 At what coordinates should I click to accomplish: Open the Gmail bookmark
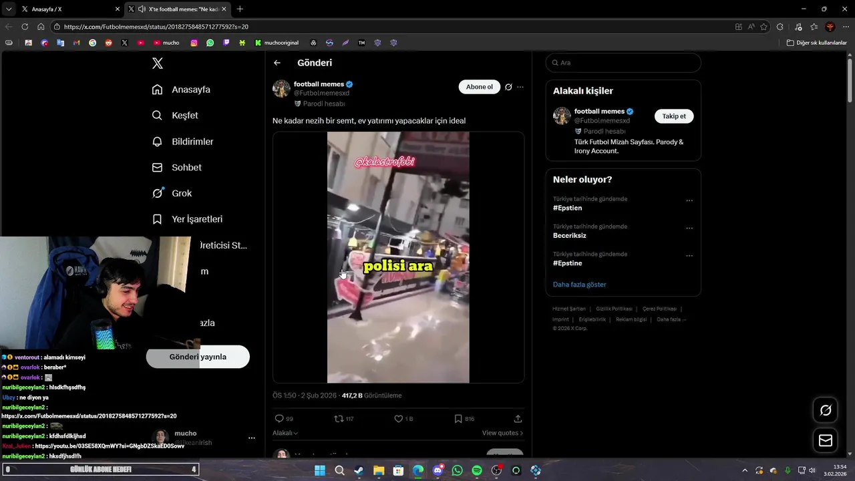pyautogui.click(x=76, y=43)
